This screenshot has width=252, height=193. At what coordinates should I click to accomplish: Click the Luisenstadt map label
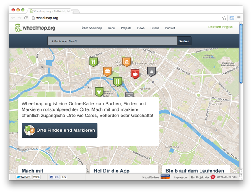point(172,146)
